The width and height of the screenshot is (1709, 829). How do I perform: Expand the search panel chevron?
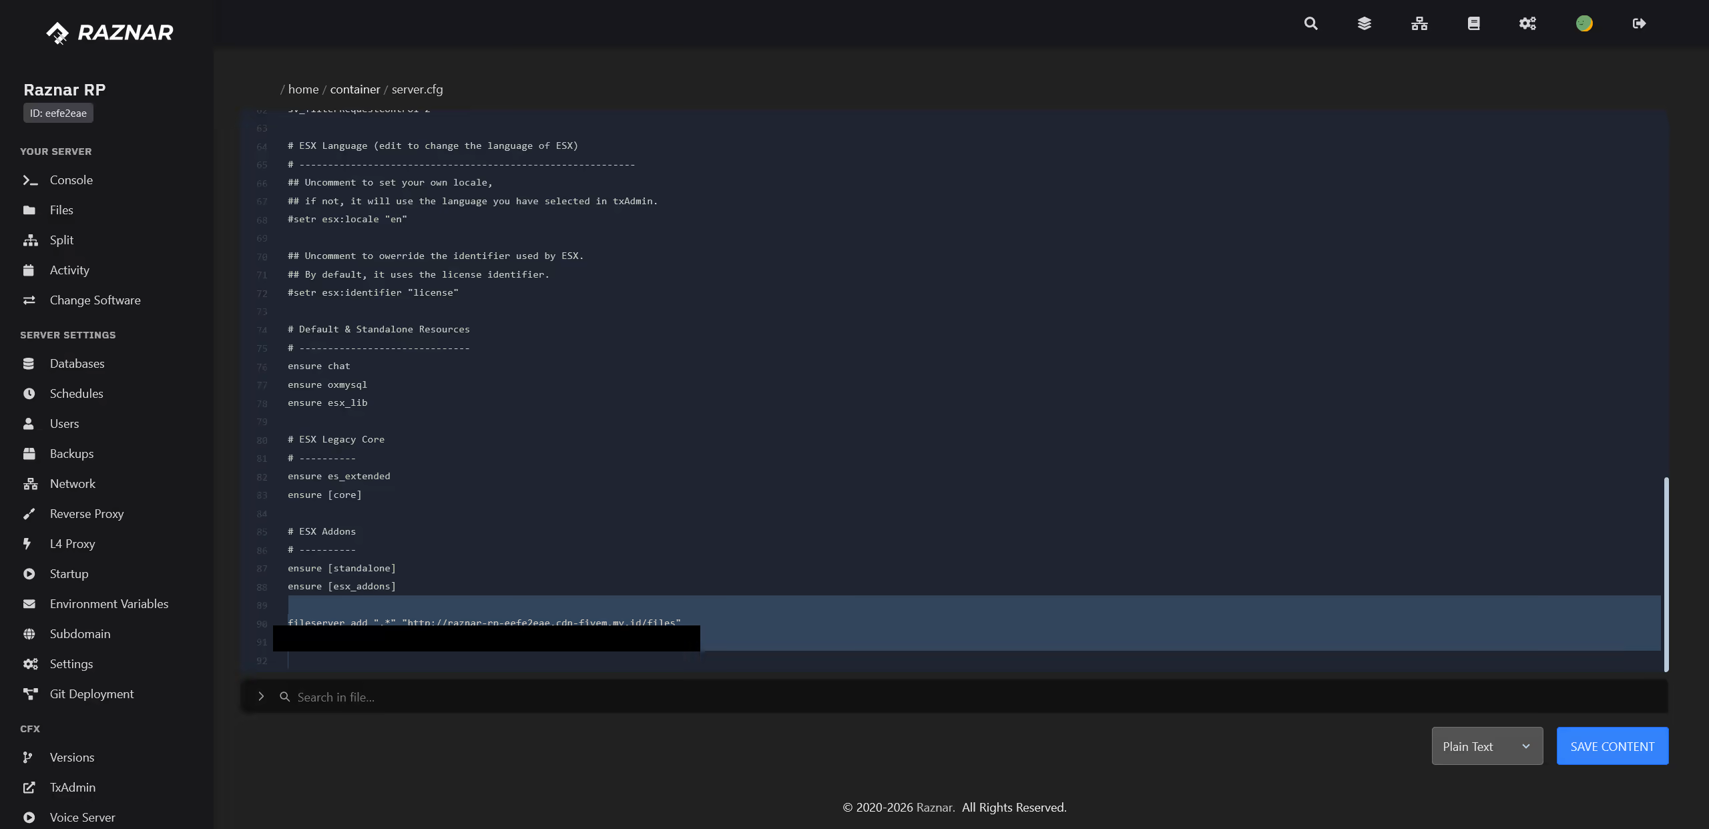(x=261, y=696)
